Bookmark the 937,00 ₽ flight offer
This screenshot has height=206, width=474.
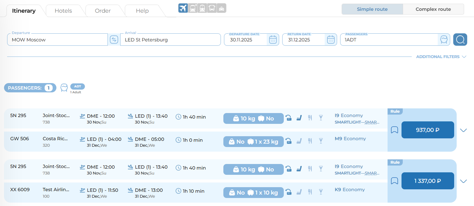394,130
